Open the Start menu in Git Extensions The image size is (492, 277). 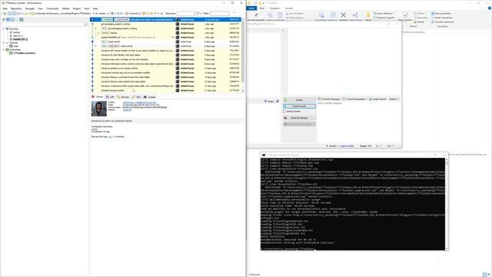pos(5,8)
